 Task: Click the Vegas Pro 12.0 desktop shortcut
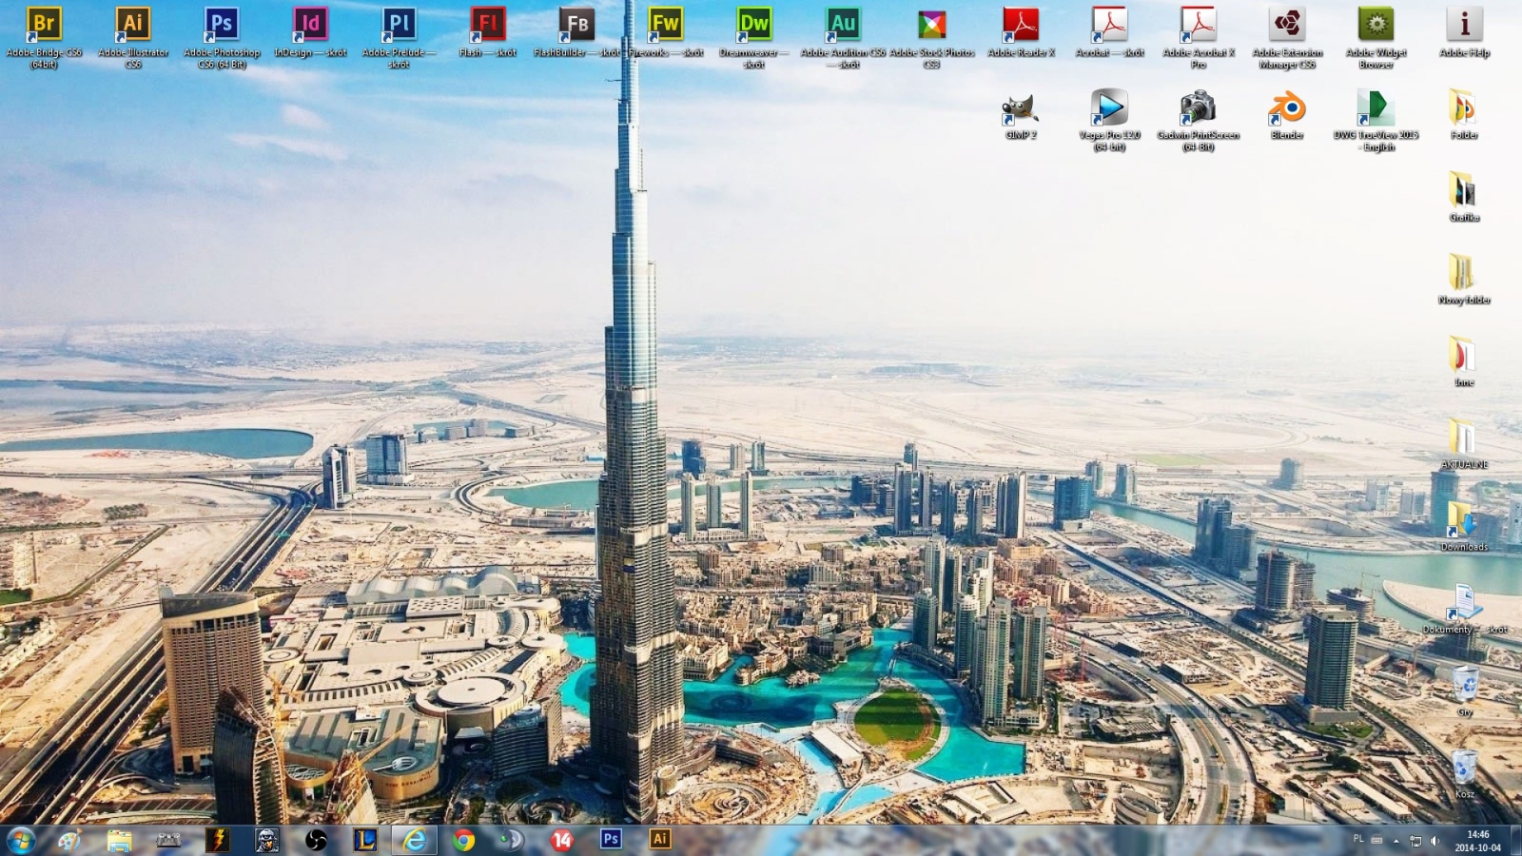pyautogui.click(x=1109, y=120)
